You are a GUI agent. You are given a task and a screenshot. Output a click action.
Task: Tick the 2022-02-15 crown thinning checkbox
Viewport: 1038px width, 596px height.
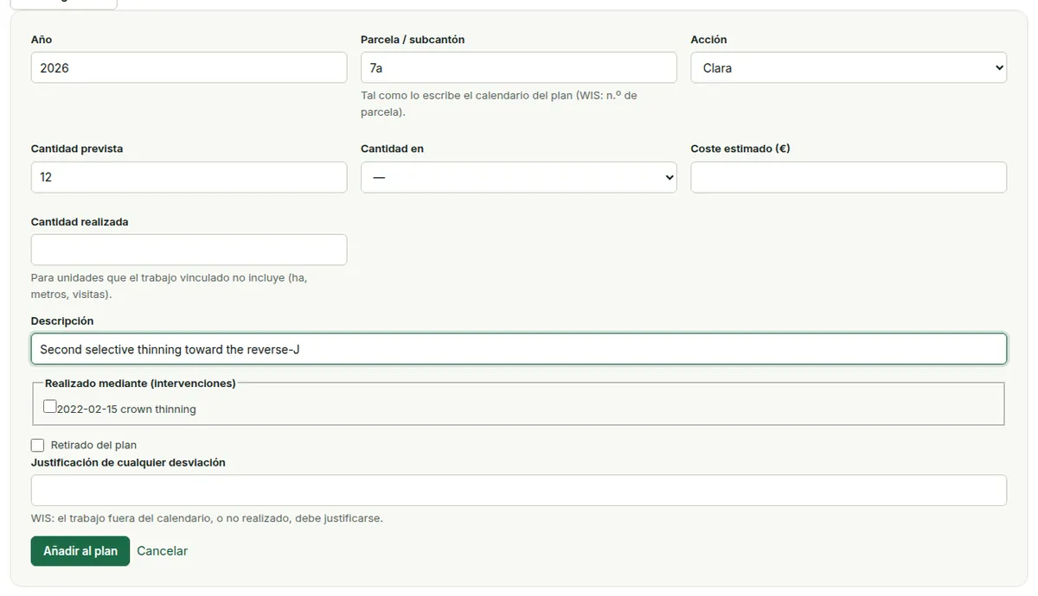point(50,406)
